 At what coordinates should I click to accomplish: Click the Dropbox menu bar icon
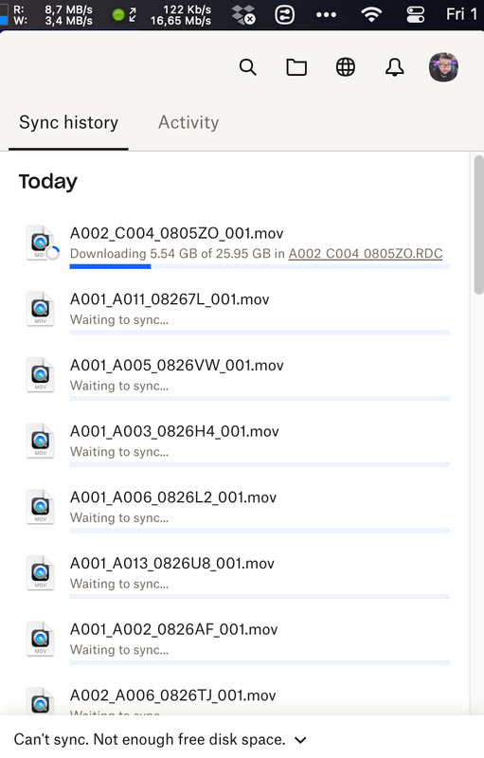point(243,15)
